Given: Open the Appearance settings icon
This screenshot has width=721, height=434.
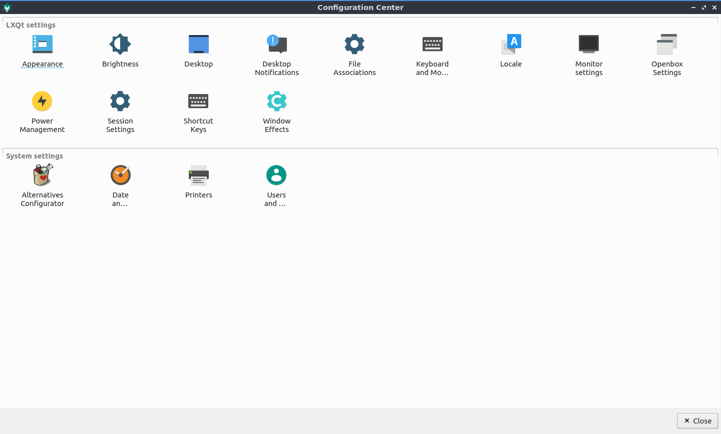Looking at the screenshot, I should point(43,44).
